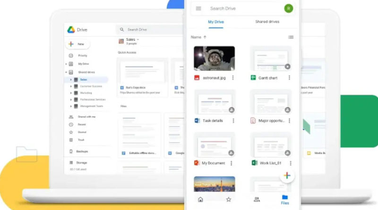Click the PDF icon beside Major opportu...
Viewport: 378px width, 210px height.
253,120
